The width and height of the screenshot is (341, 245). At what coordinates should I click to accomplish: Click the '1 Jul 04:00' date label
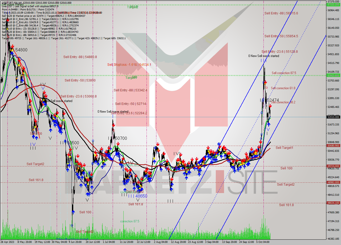click(109, 242)
